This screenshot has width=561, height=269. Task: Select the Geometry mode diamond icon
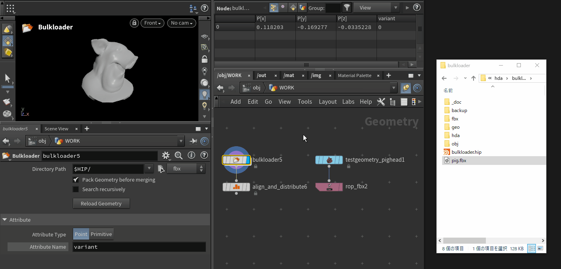tap(8, 41)
